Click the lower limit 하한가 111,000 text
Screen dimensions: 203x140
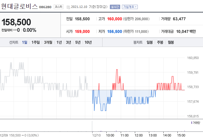(136, 31)
